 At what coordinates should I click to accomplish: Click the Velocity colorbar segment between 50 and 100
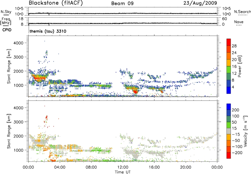pos(229,119)
